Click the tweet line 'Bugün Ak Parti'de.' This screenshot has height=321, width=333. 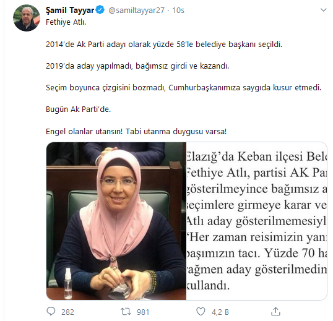click(x=78, y=109)
